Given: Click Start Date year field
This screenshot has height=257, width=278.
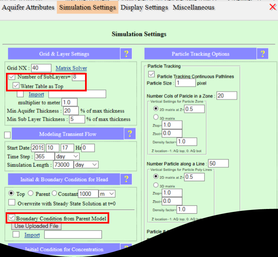Looking at the screenshot, I should point(38,148).
